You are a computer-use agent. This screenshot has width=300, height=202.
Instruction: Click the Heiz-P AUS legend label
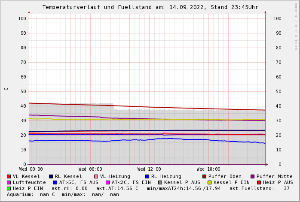pyautogui.click(x=278, y=183)
